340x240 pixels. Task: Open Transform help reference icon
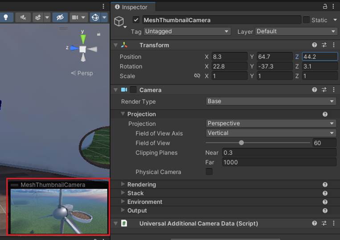315,45
